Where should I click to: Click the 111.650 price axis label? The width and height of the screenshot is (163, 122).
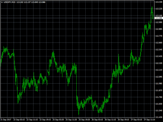point(159,104)
